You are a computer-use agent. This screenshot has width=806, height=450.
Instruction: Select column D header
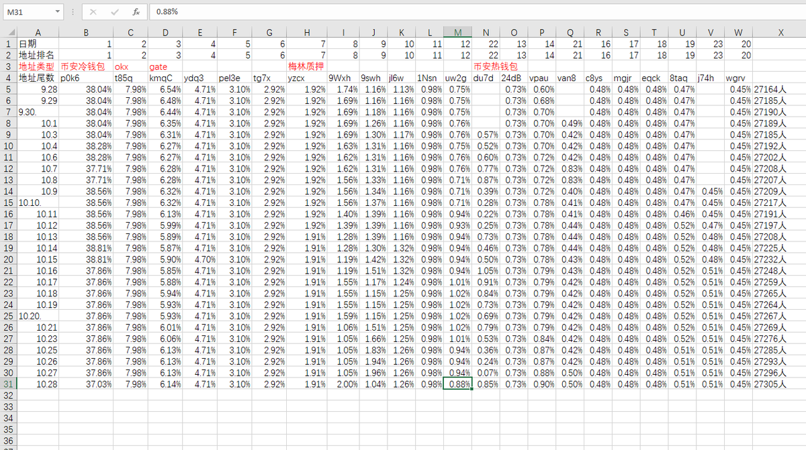(165, 33)
